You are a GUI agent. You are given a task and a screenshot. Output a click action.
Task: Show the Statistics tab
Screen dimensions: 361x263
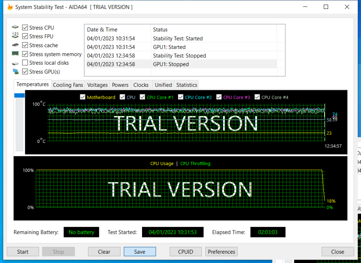click(x=187, y=85)
